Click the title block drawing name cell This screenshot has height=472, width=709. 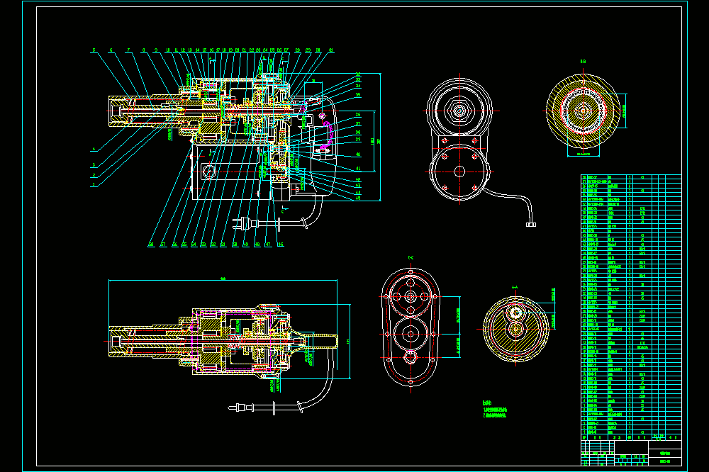click(665, 453)
